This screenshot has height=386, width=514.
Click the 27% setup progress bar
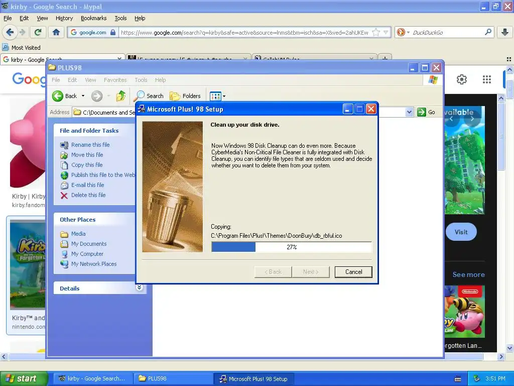[x=292, y=247]
